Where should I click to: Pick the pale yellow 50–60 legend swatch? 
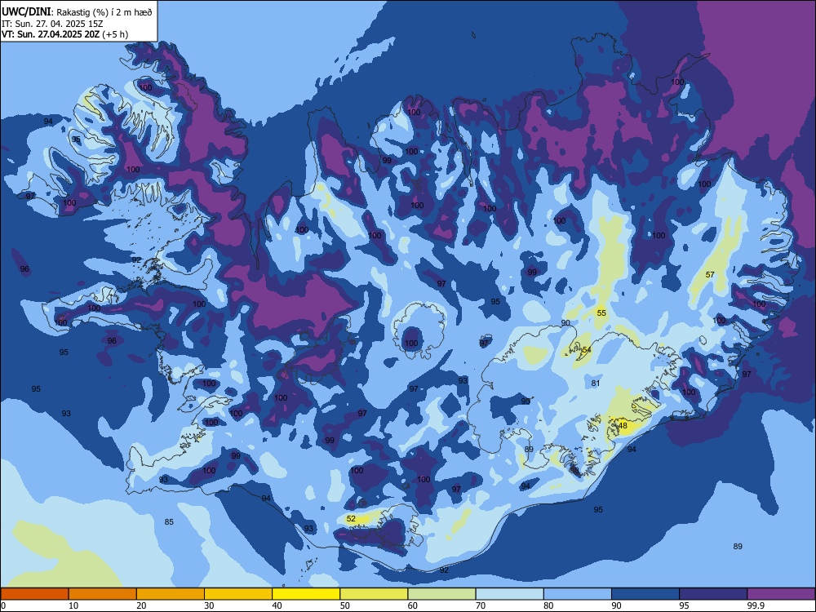[x=374, y=594]
